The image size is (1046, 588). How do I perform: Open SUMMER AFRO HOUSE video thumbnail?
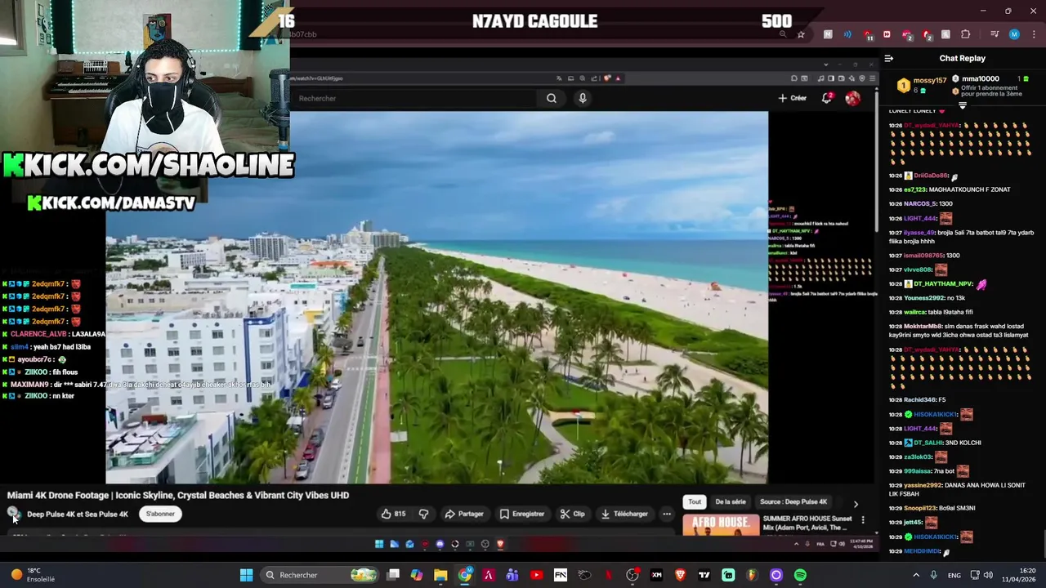pos(721,524)
